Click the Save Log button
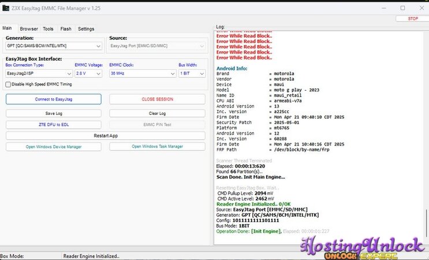 (53, 114)
